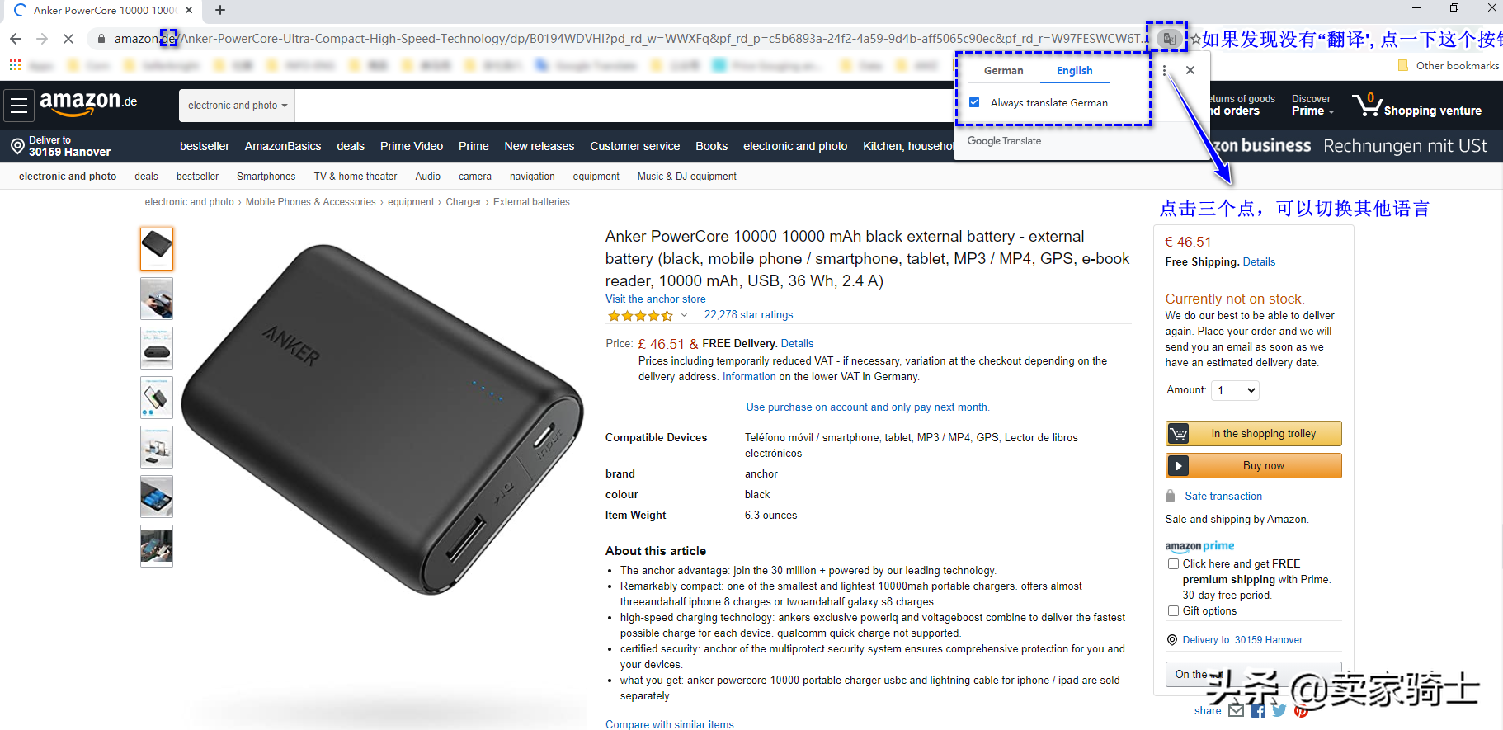Select the second product thumbnail
The height and width of the screenshot is (730, 1503).
tap(157, 299)
